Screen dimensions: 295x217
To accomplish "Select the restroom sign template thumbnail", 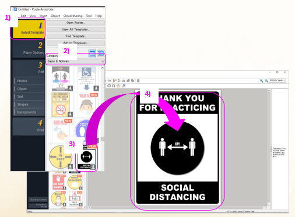I will (x=61, y=79).
